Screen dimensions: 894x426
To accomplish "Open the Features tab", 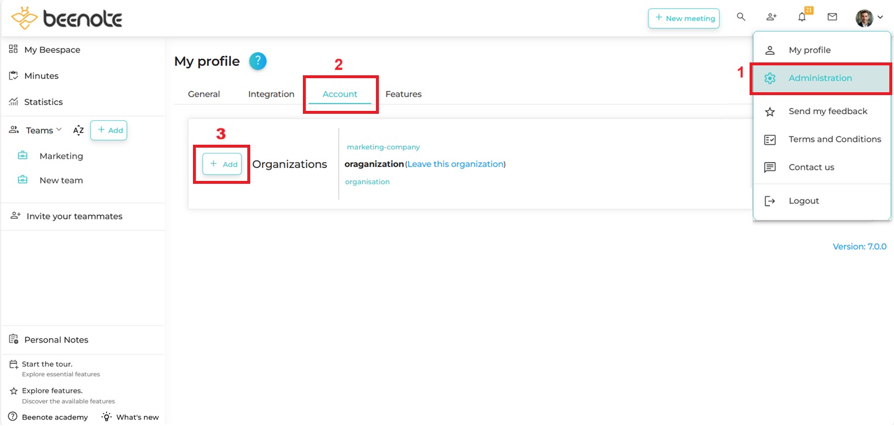I will [x=403, y=94].
